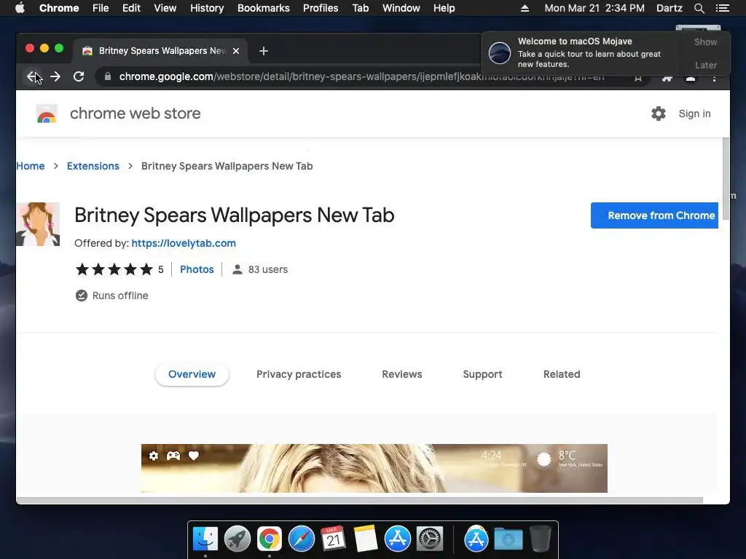Screen dimensions: 746x559
Task: Click the address bar URL
Action: tap(361, 76)
